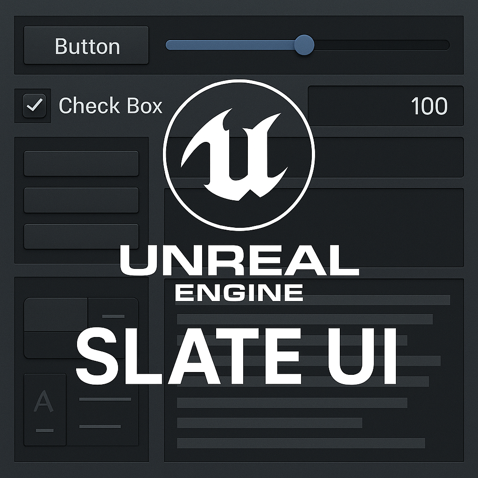478x478 pixels.
Task: Click the letter A font icon
Action: click(43, 401)
